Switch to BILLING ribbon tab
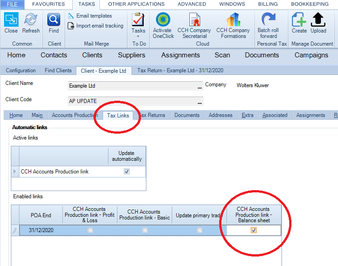This screenshot has width=338, height=266. pos(268,4)
